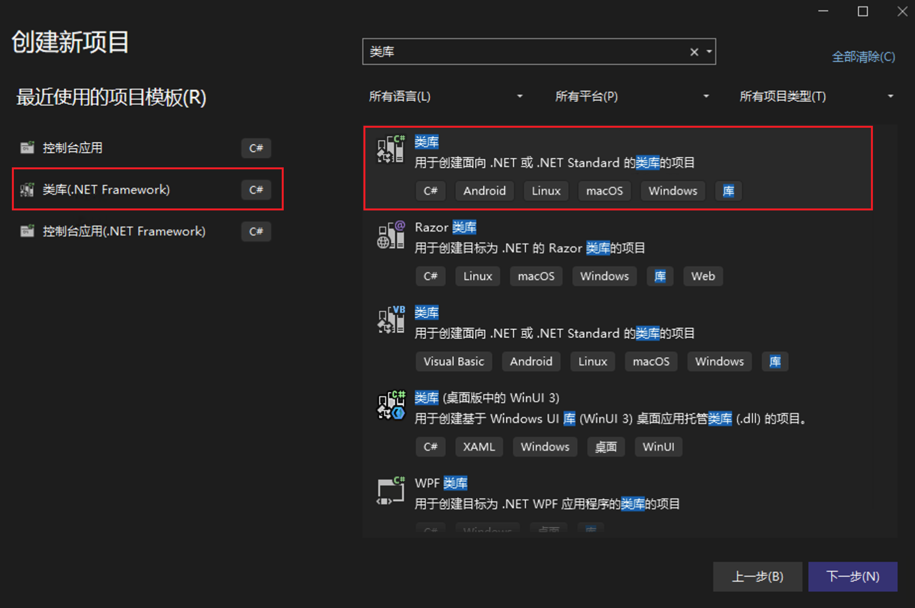
Task: Click the C# badge beside 类库(.NET Framework)
Action: click(x=256, y=190)
